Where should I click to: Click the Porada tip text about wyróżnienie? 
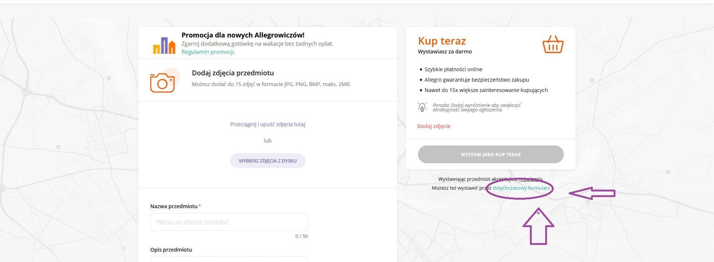[x=476, y=107]
